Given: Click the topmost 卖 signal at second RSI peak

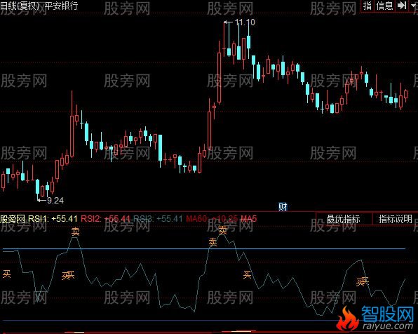Looking at the screenshot, I should [x=222, y=229].
